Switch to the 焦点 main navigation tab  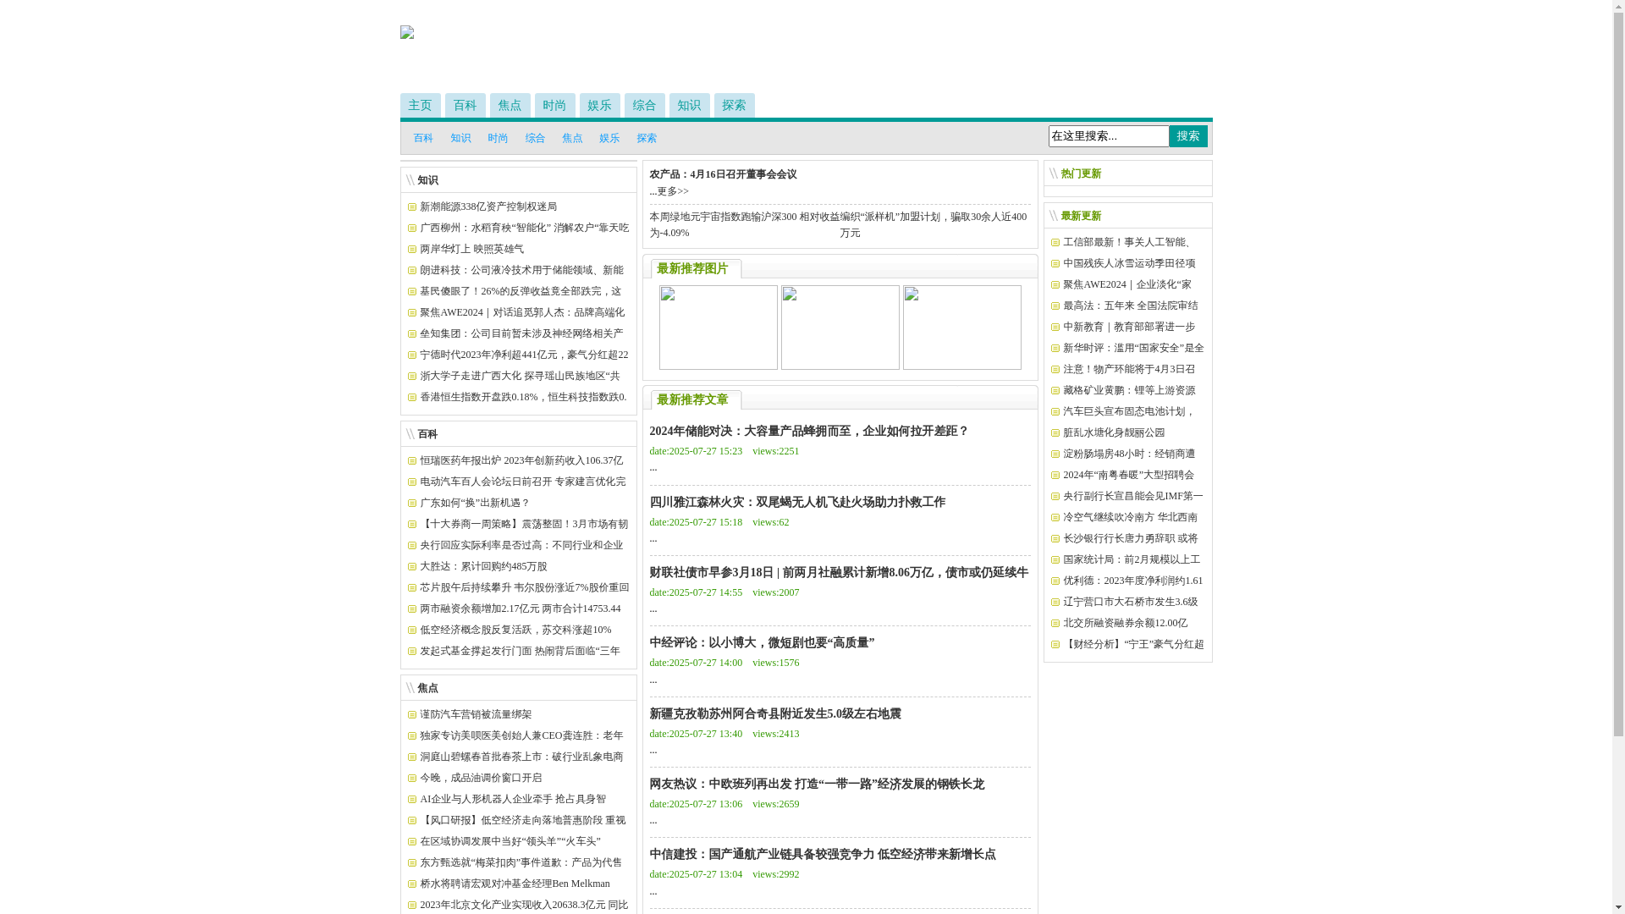[x=510, y=105]
